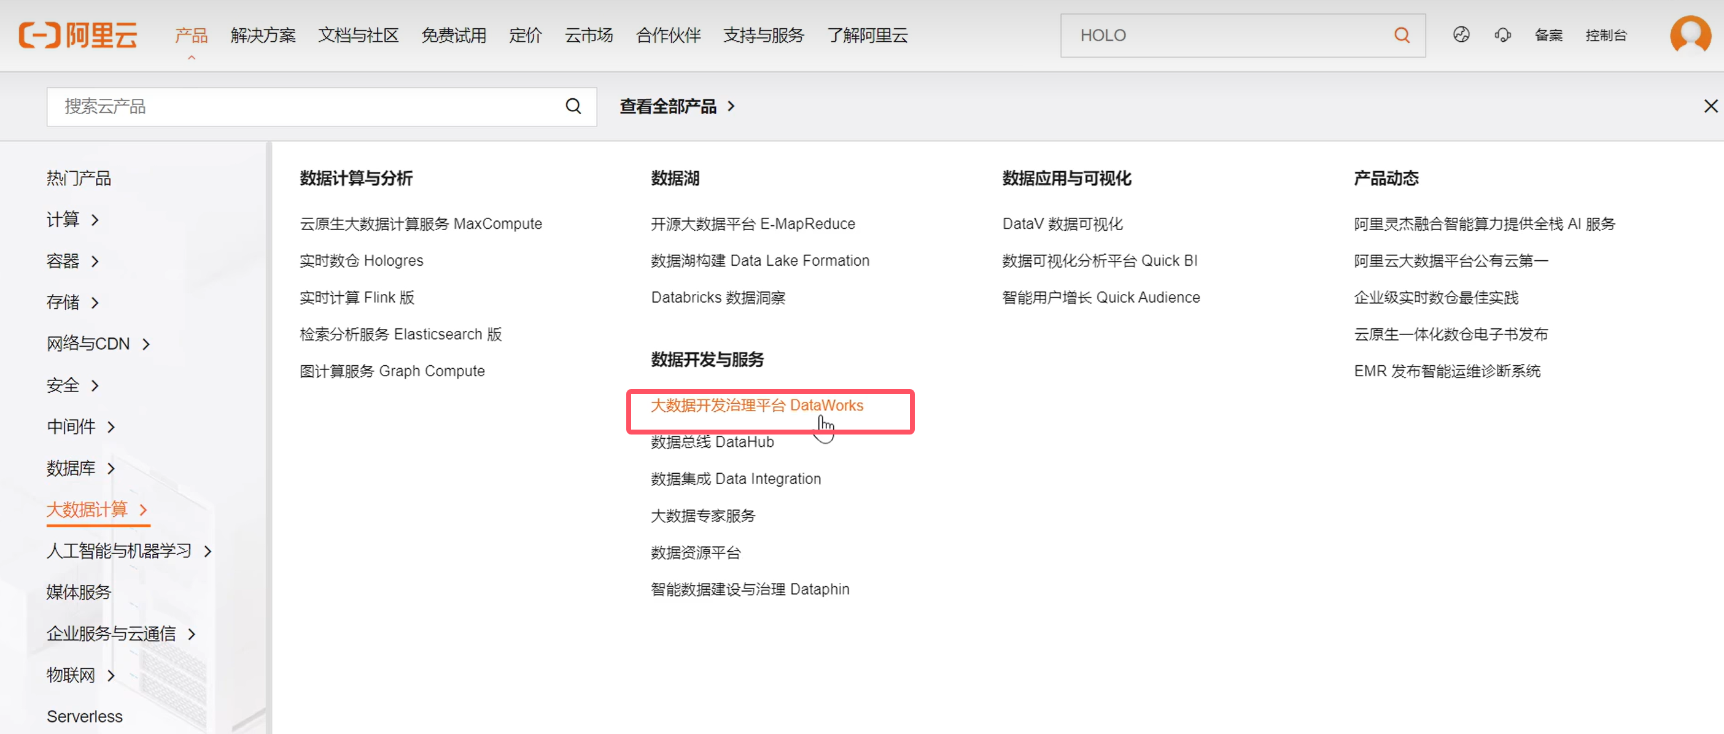Close the product menu with the X
Image resolution: width=1724 pixels, height=734 pixels.
(1710, 106)
